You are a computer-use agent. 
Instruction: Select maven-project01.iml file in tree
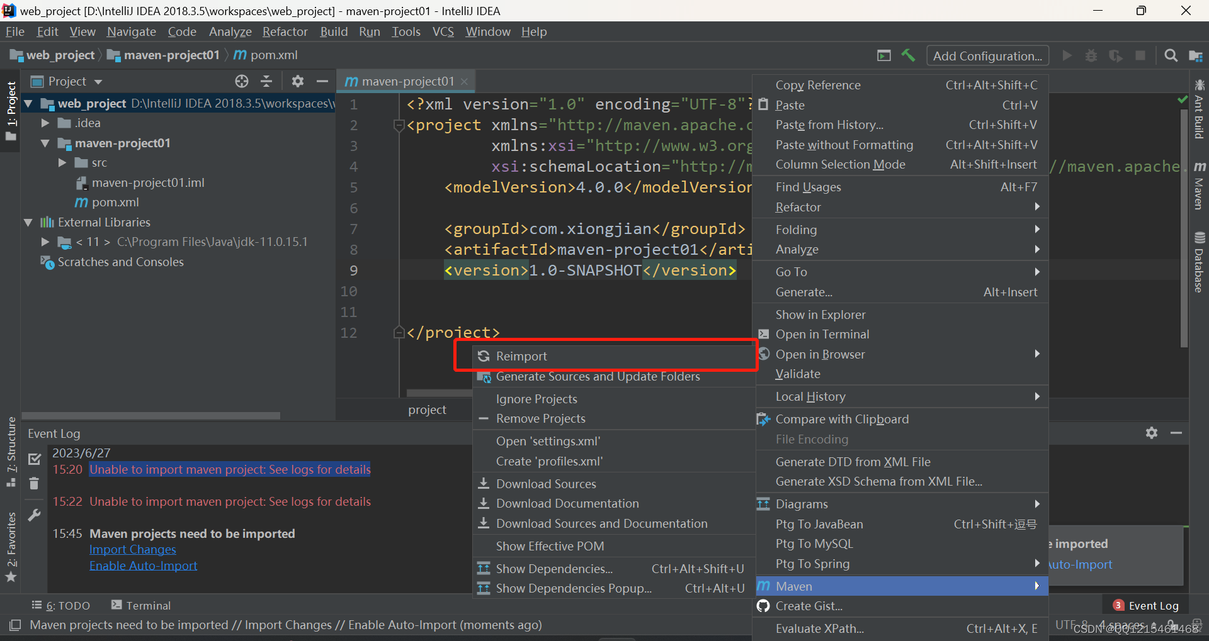[x=141, y=182]
